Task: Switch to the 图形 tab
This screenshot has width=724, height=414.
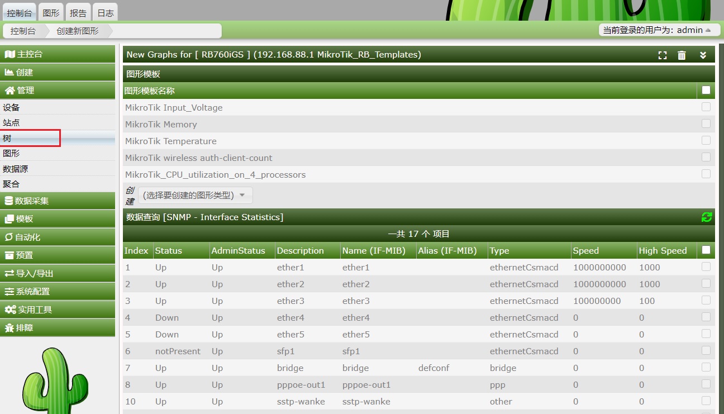Action: click(51, 13)
